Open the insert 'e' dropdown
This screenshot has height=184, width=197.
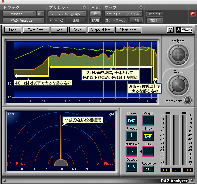pos(40,14)
